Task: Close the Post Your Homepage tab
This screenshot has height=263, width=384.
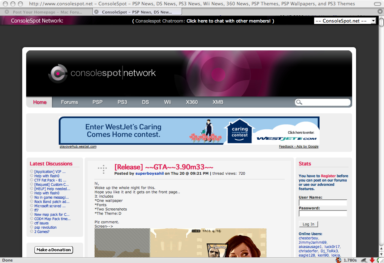Action: tap(7, 12)
